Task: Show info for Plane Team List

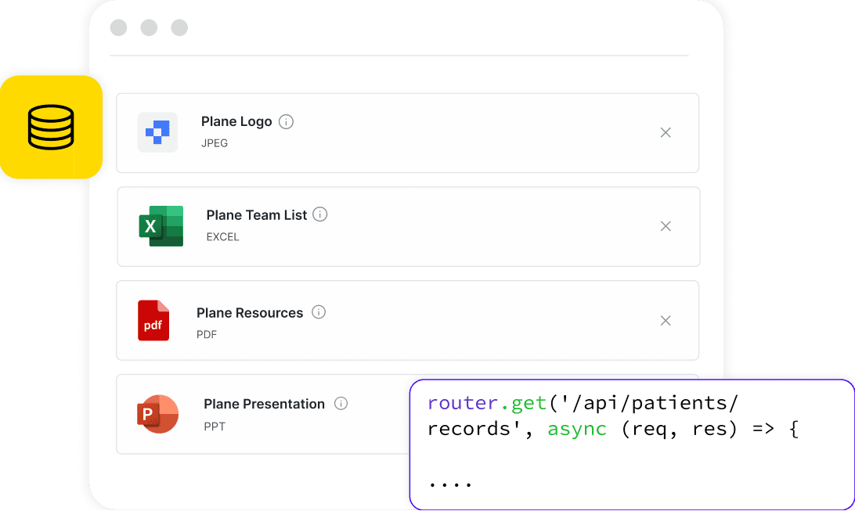Action: point(320,214)
